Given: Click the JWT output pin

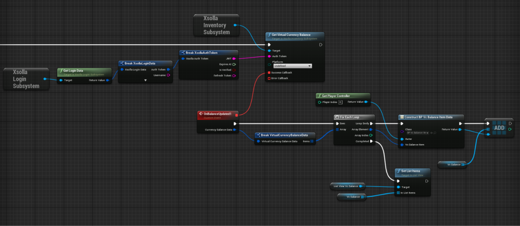Looking at the screenshot, I should click(234, 58).
